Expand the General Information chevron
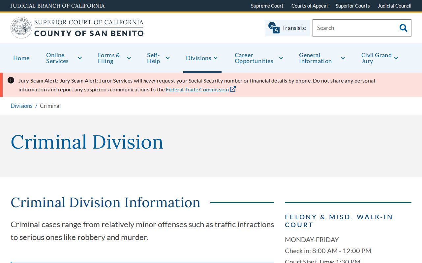The width and height of the screenshot is (422, 263). click(x=343, y=58)
